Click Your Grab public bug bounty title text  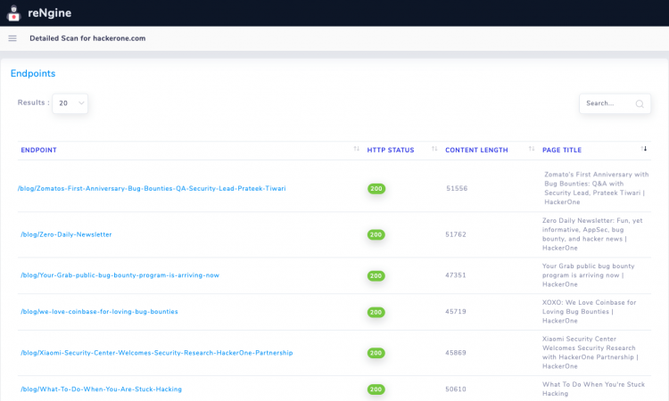tap(589, 274)
